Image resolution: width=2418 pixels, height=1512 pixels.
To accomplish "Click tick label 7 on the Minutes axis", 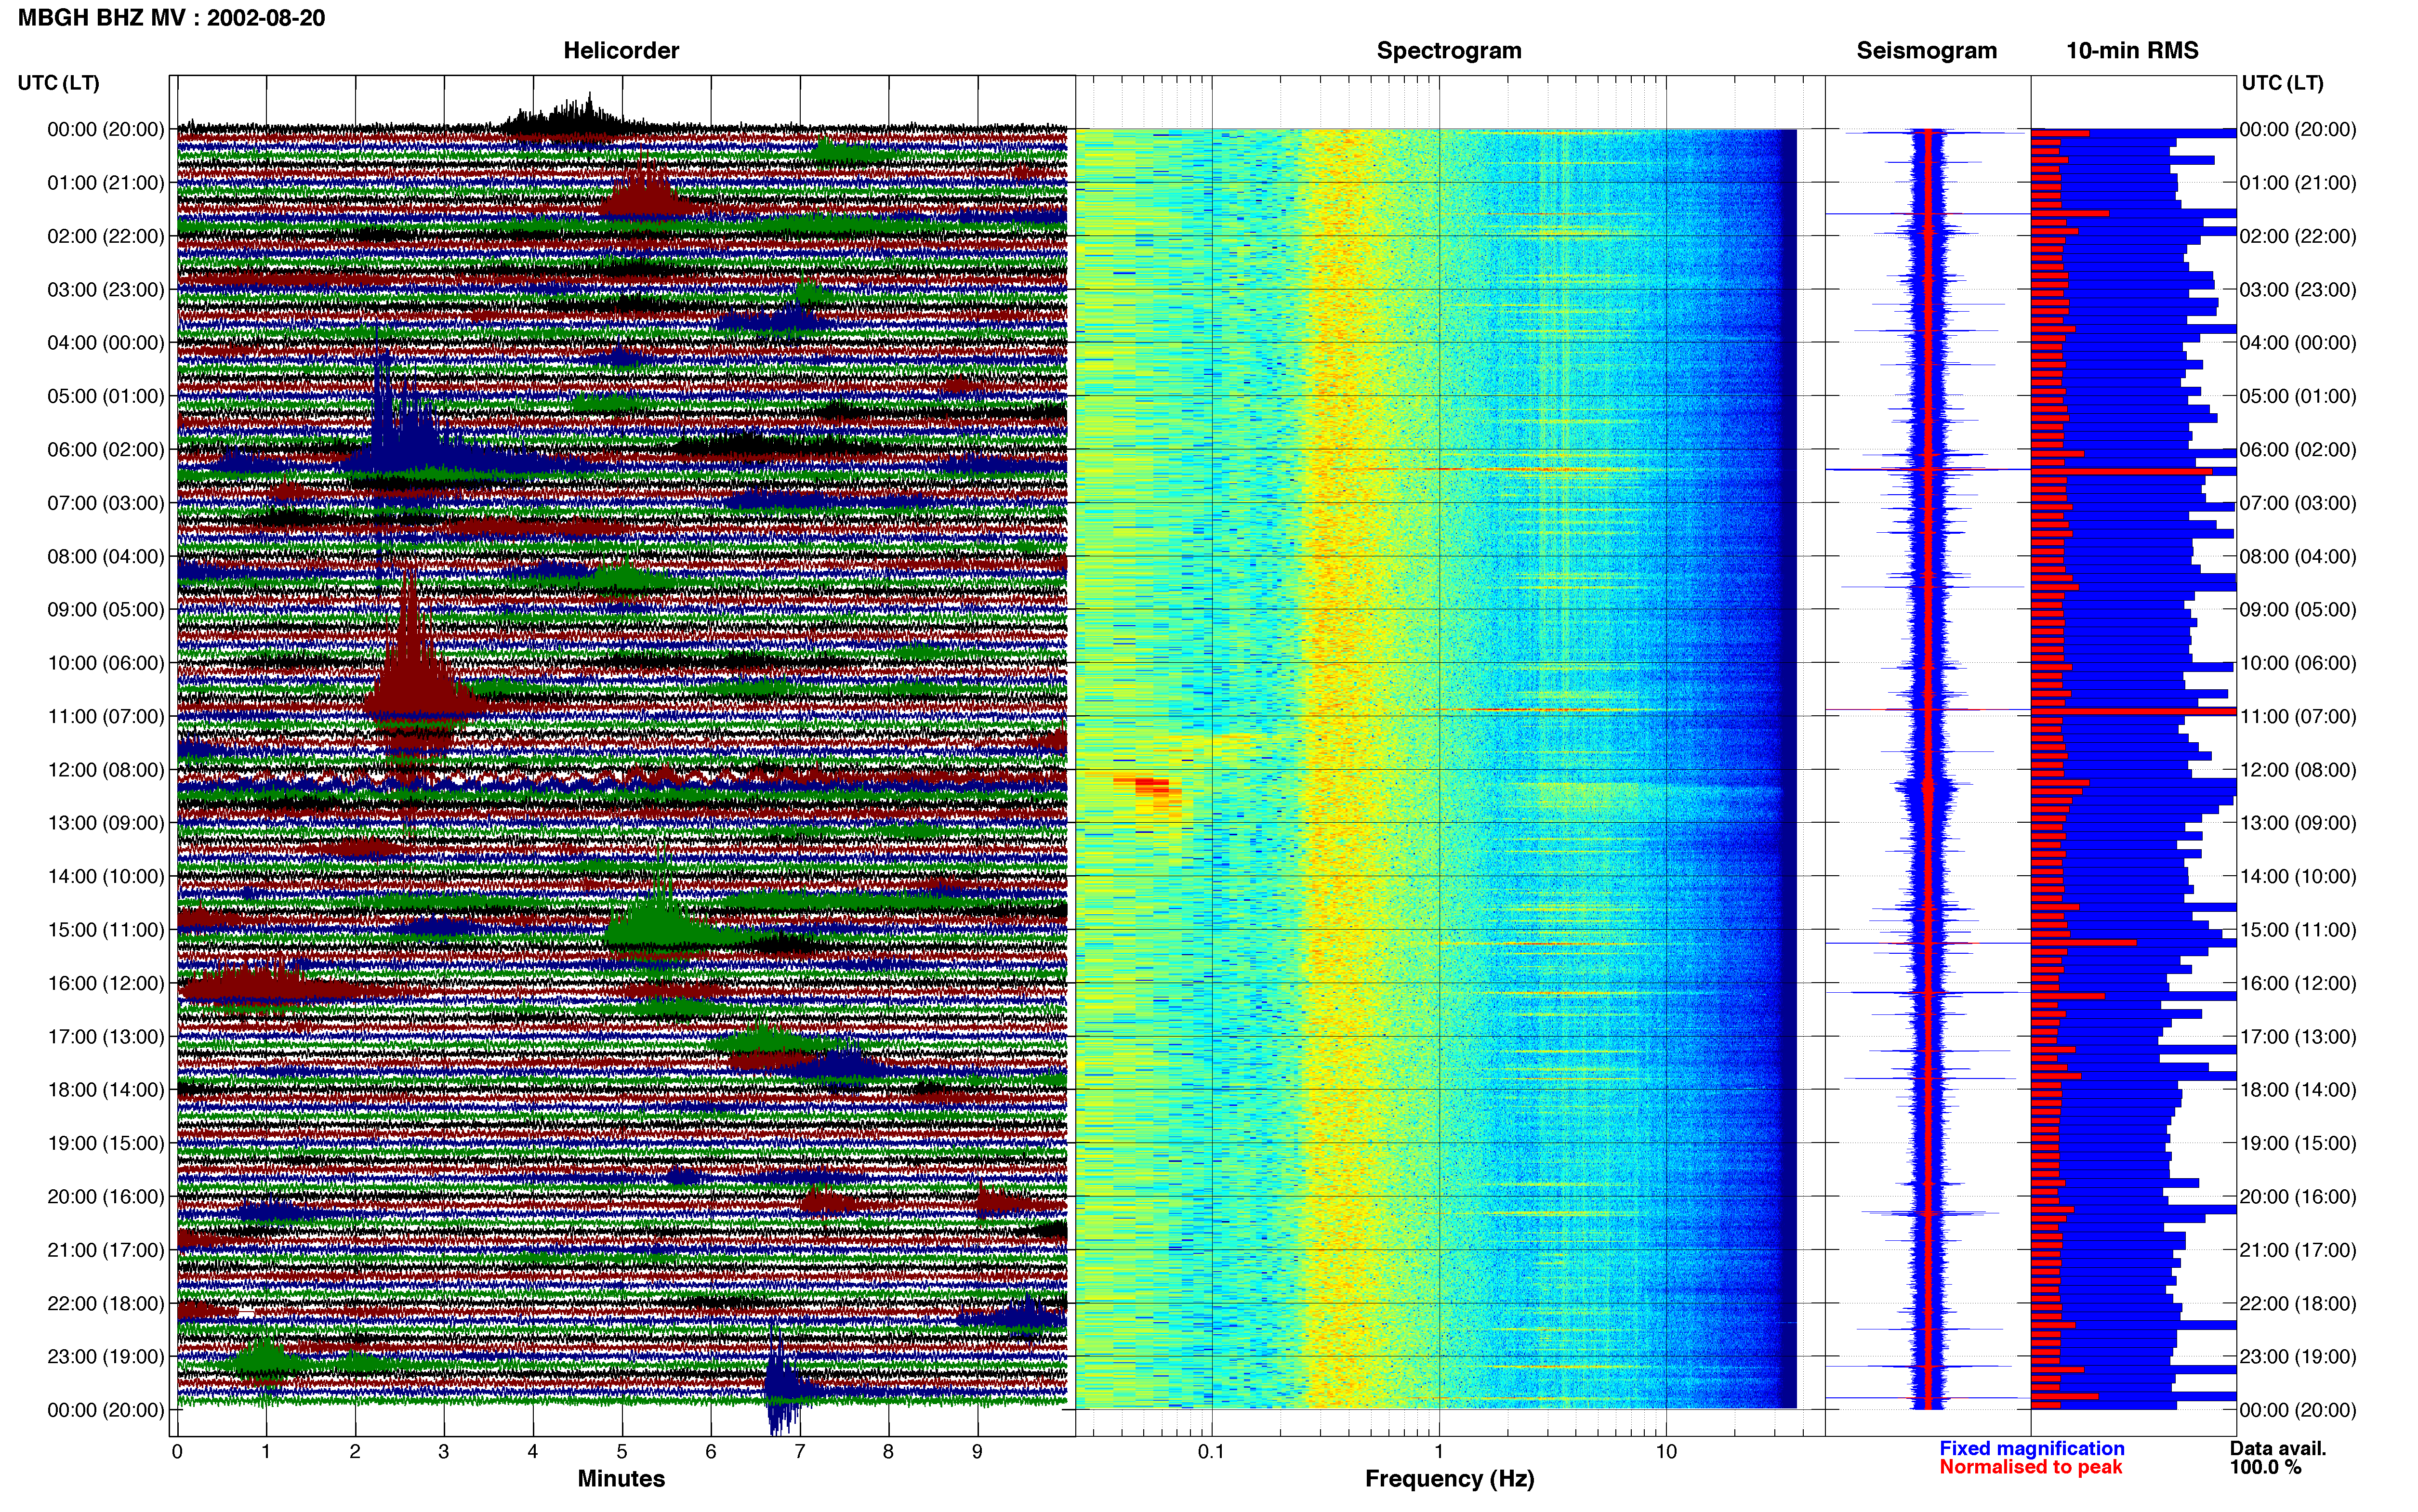I will (800, 1452).
